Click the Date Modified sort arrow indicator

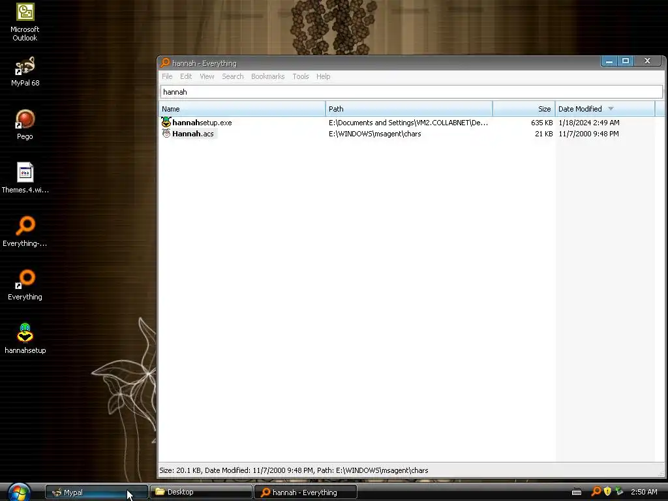[x=611, y=109]
